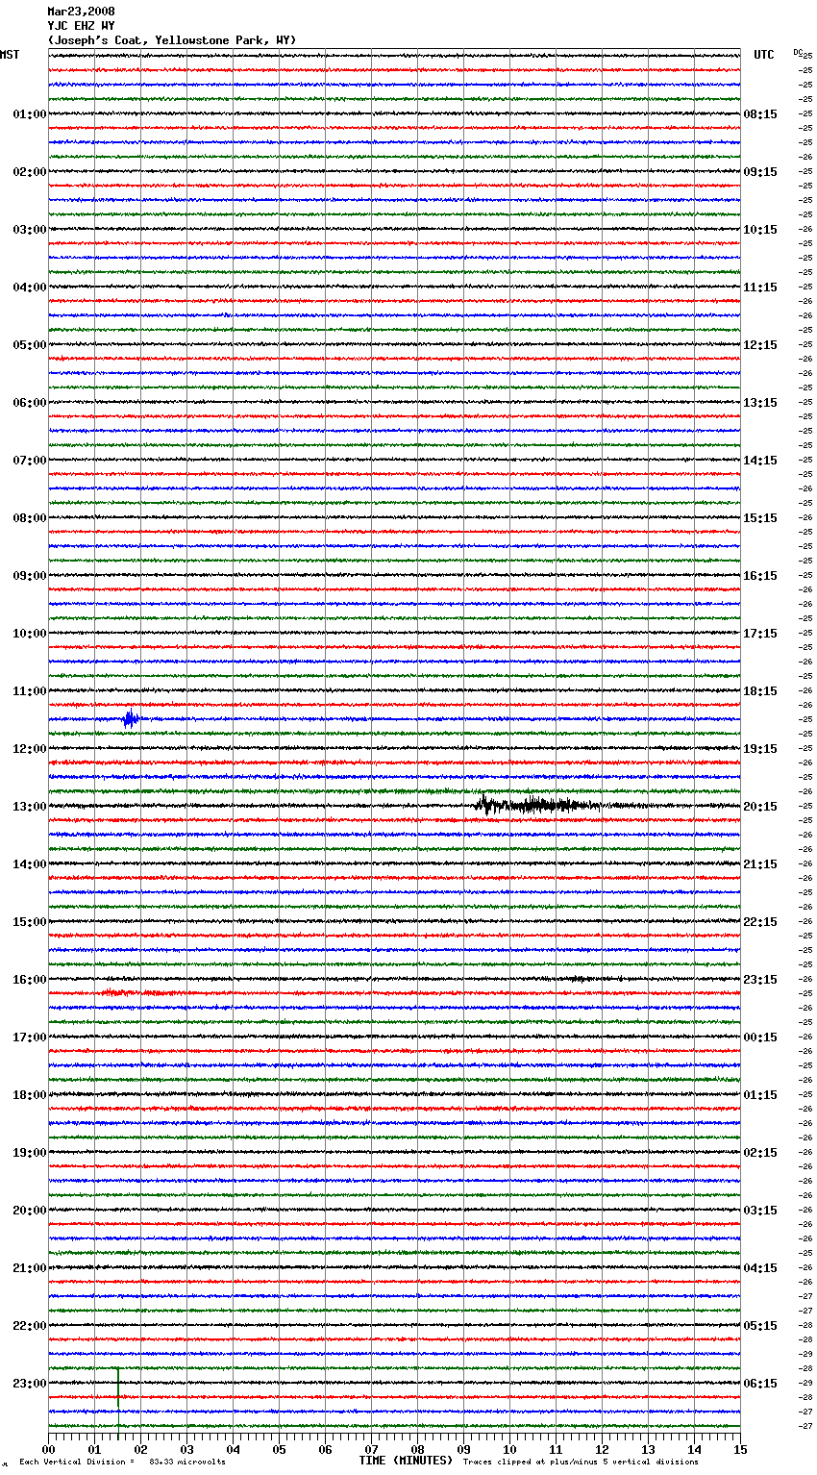Click the 01:15 UTC time label

760,1095
